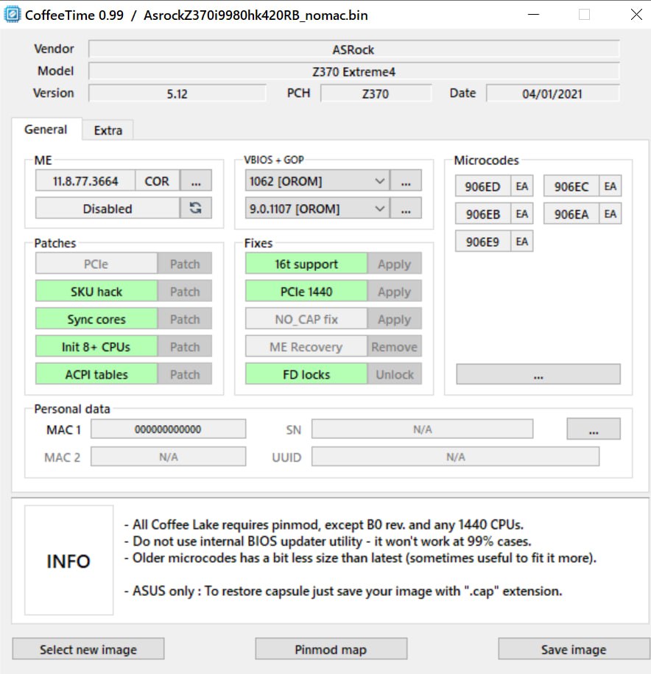Click Select new image button

coord(88,649)
